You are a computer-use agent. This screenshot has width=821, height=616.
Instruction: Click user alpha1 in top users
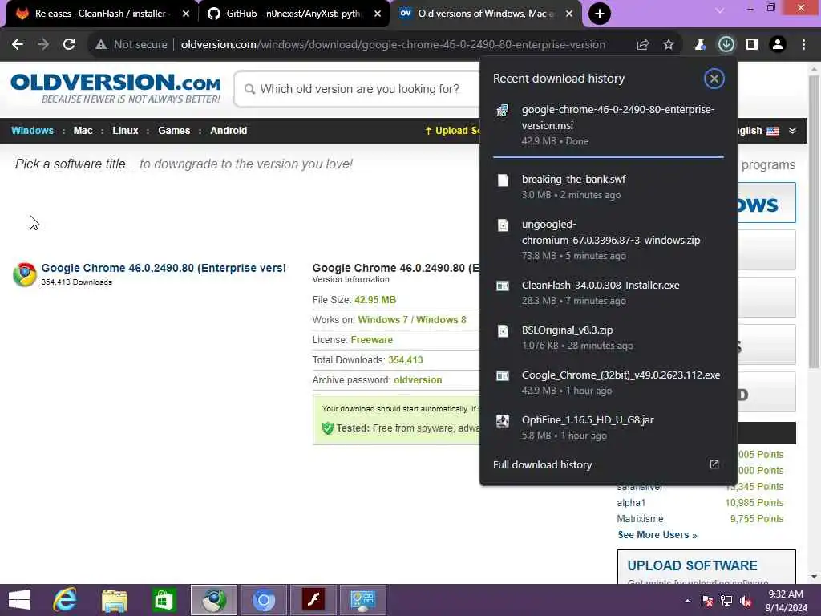631,502
